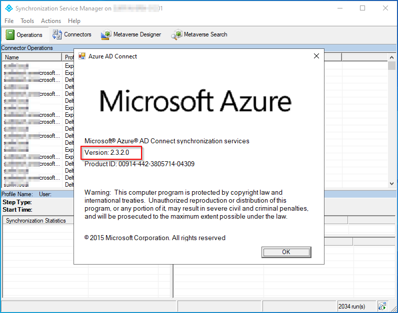Click the Azure AD Connect dialog icon
The height and width of the screenshot is (313, 398).
click(82, 56)
